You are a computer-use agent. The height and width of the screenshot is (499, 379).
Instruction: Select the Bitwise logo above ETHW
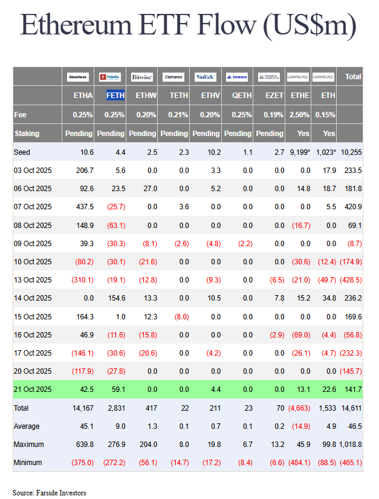coord(141,77)
